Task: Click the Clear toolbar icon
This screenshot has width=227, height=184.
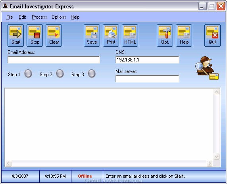Action: pos(54,35)
